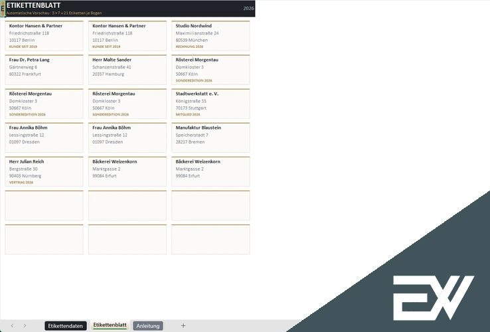This screenshot has height=332, width=490.
Task: Select the '90403 Nürnberg' cell
Action: pos(25,176)
